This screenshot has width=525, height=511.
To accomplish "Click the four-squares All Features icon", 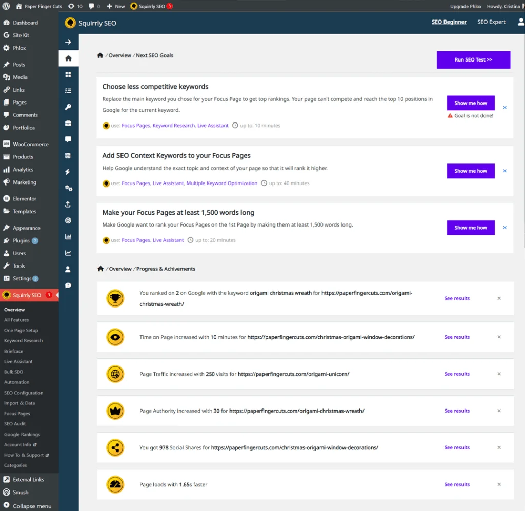I will [68, 75].
